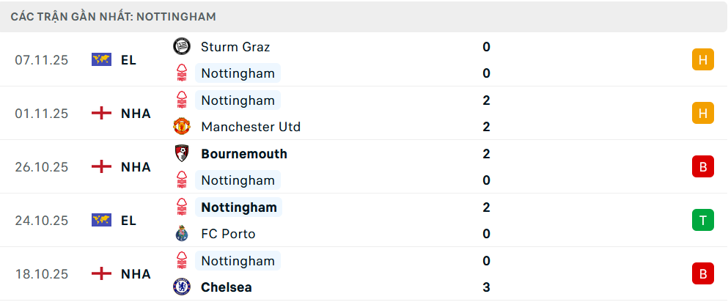
Task: Click the green T result badge
Action: point(702,220)
